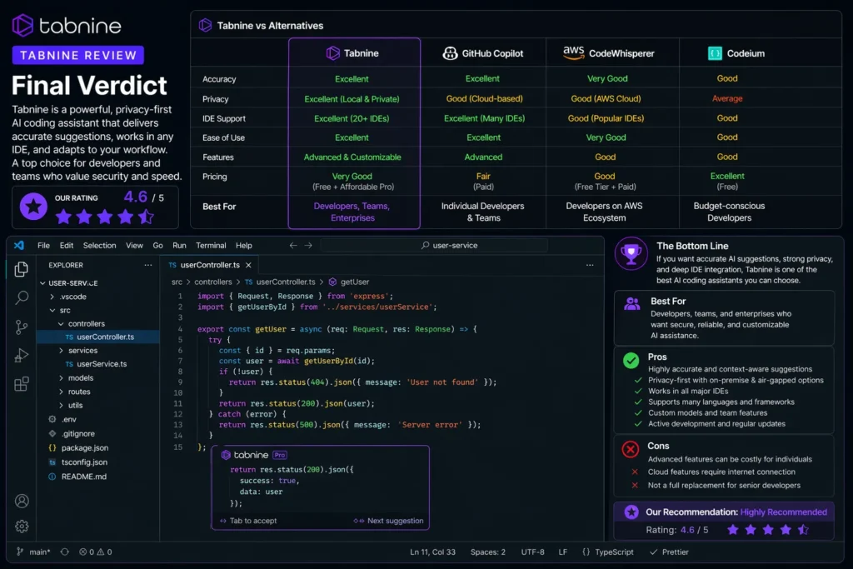Click Tab to accept in suggestion popup
The width and height of the screenshot is (853, 569).
click(248, 521)
